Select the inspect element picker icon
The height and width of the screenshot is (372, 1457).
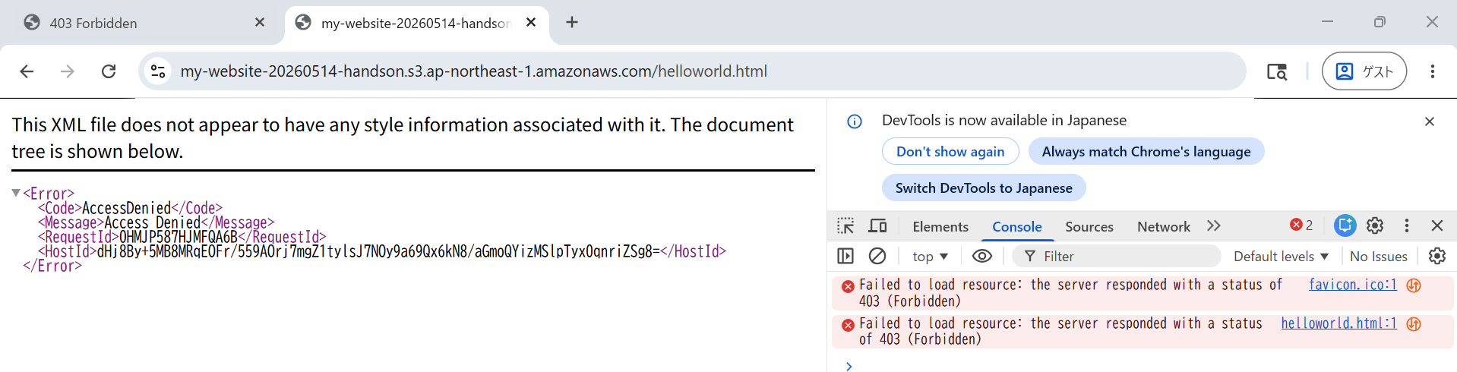point(845,225)
